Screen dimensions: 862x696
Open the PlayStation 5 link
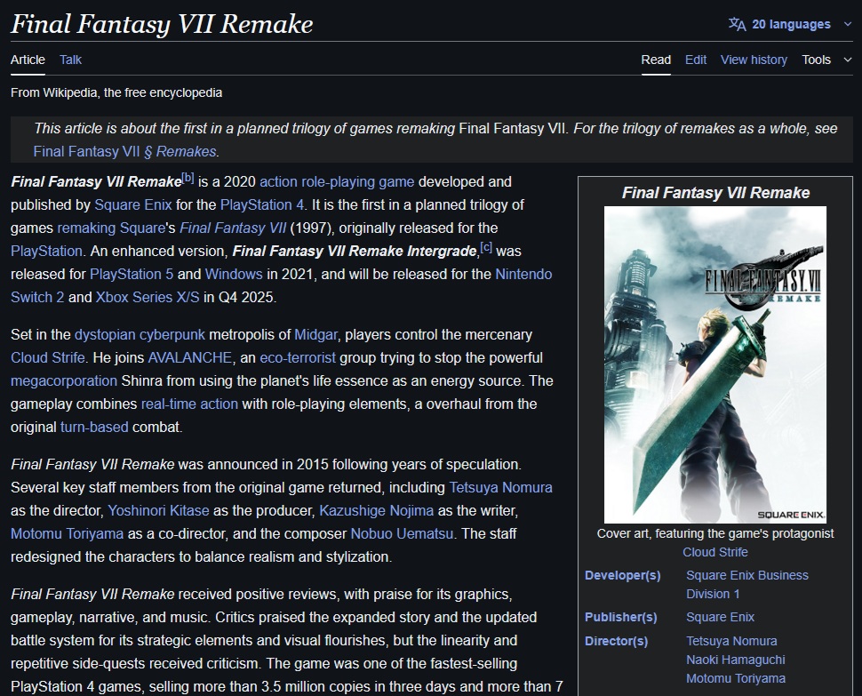coord(132,274)
